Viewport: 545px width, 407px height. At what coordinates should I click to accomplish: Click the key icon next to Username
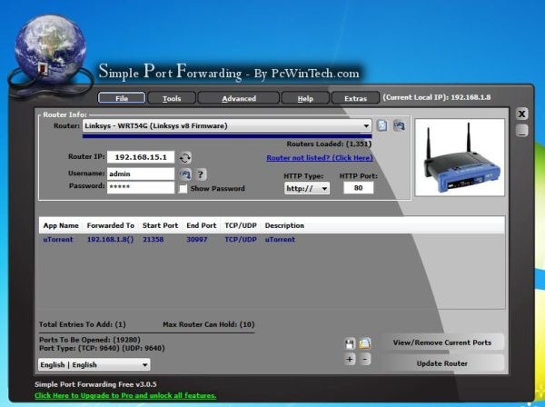pos(185,174)
